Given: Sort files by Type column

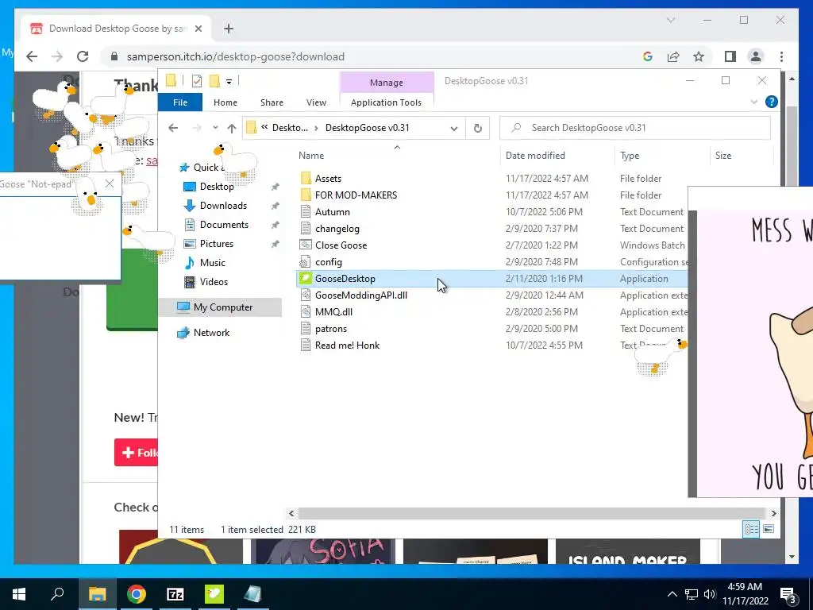Looking at the screenshot, I should pos(630,155).
